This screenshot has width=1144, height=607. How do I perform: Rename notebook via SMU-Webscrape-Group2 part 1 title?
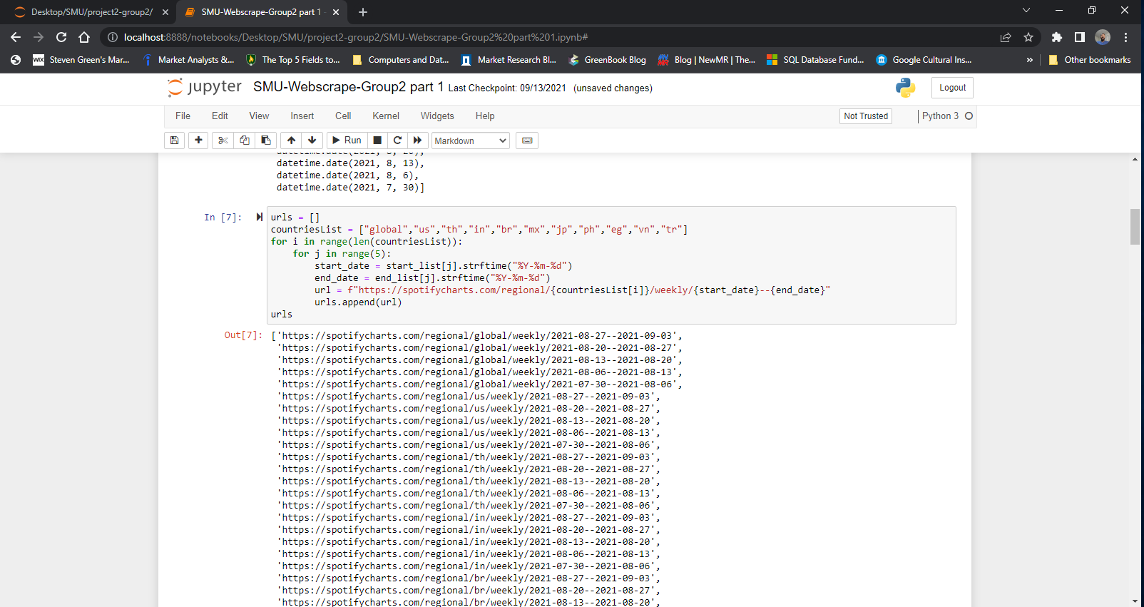coord(348,87)
